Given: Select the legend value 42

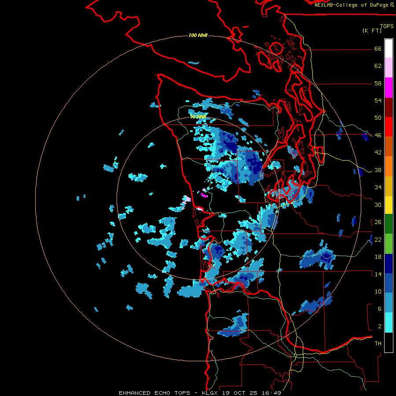Looking at the screenshot, I should point(378,153).
